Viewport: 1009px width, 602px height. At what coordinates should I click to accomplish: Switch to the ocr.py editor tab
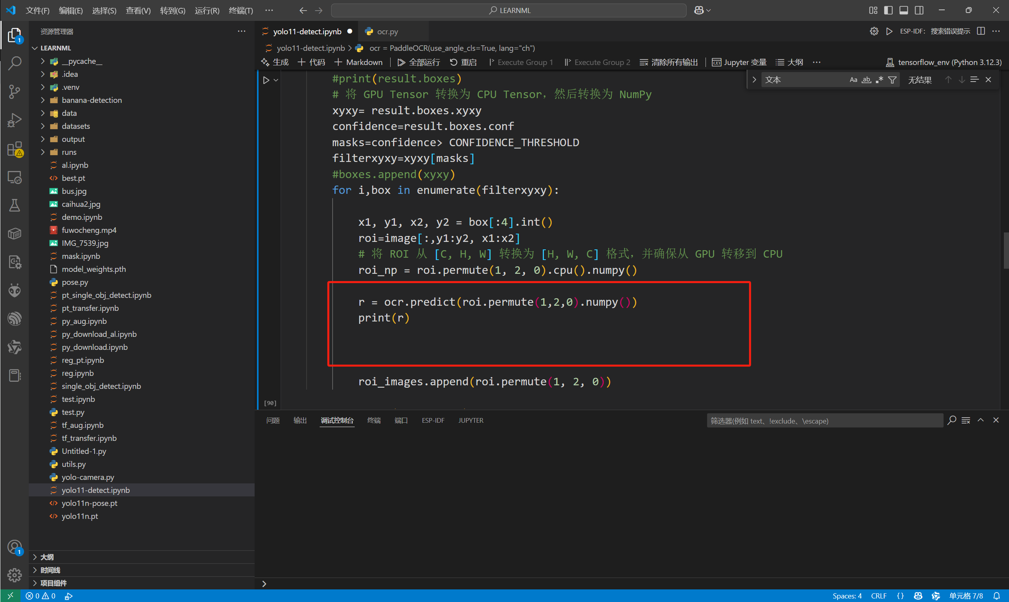[387, 32]
